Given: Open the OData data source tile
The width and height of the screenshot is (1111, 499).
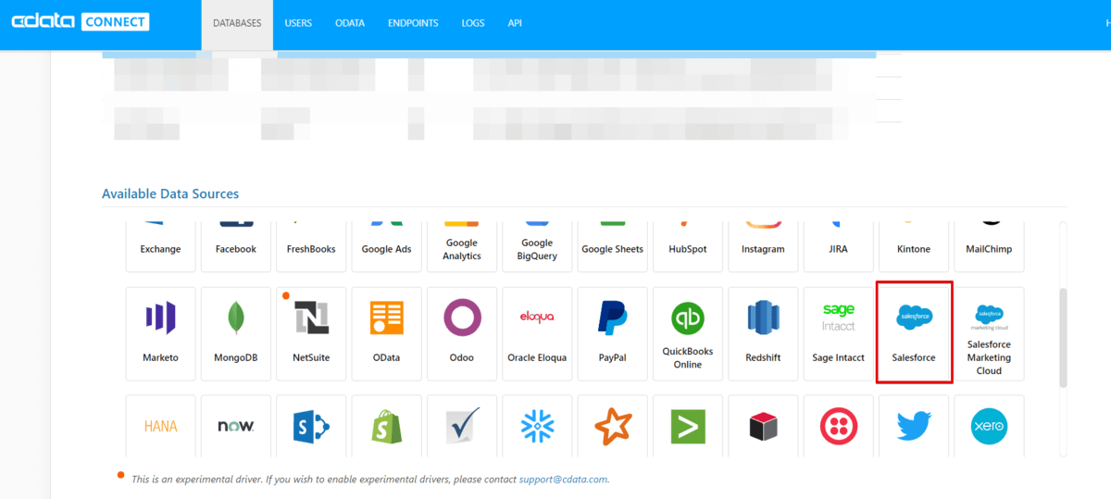Looking at the screenshot, I should click(x=386, y=333).
